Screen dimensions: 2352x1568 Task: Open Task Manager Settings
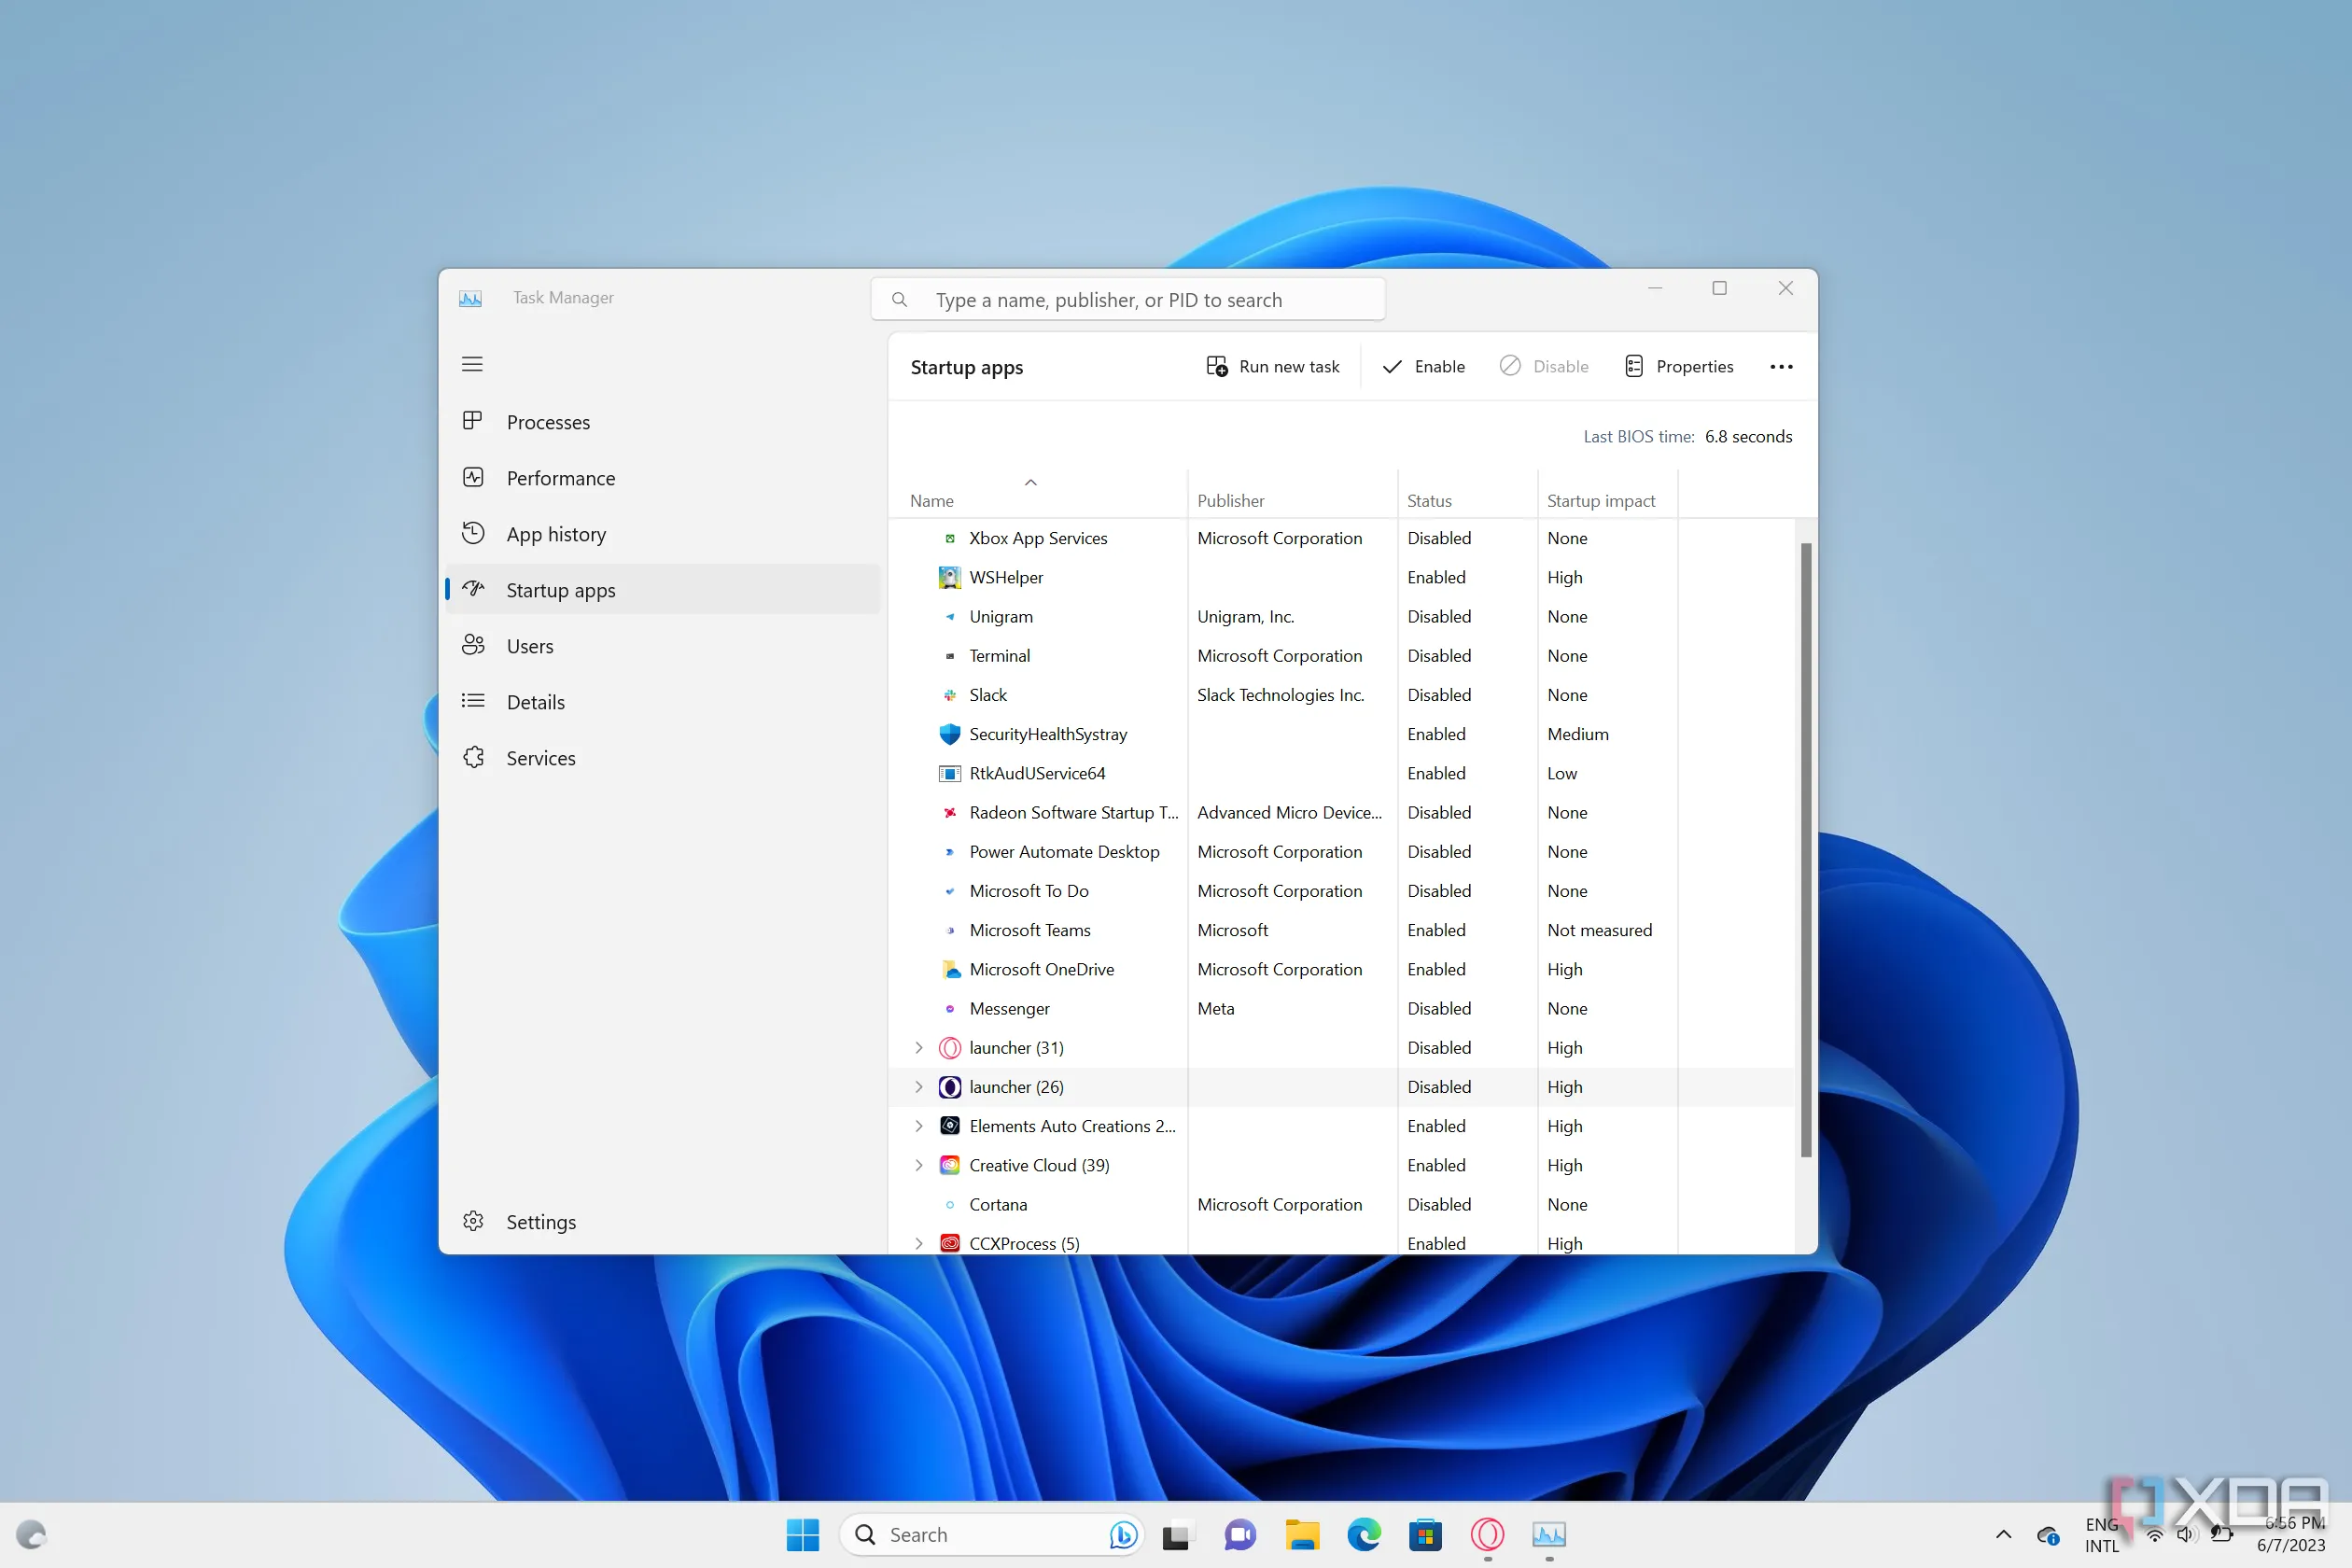541,1221
